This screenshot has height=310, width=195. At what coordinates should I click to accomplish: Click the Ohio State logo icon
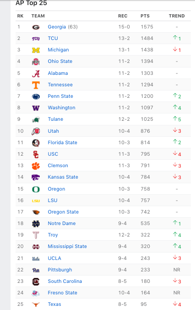coord(36,62)
